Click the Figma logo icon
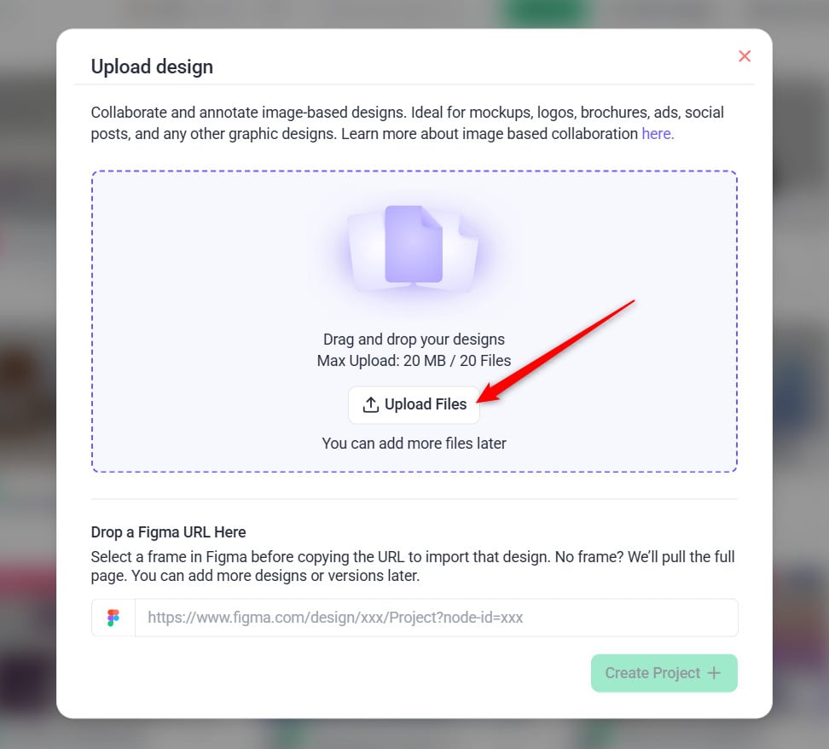Image resolution: width=829 pixels, height=749 pixels. 113,618
